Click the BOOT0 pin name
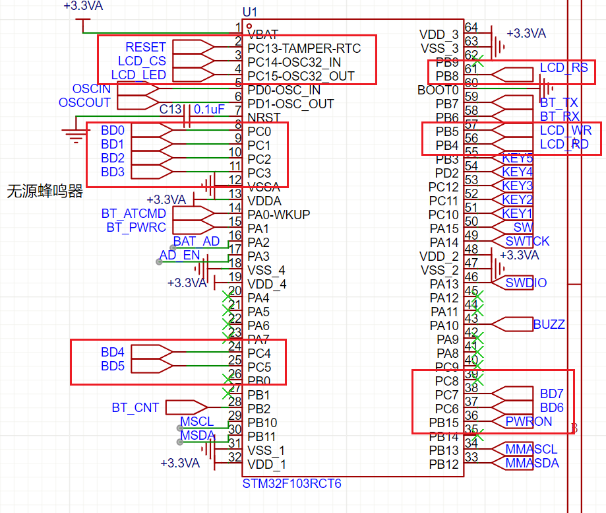This screenshot has height=513, width=606. (438, 90)
